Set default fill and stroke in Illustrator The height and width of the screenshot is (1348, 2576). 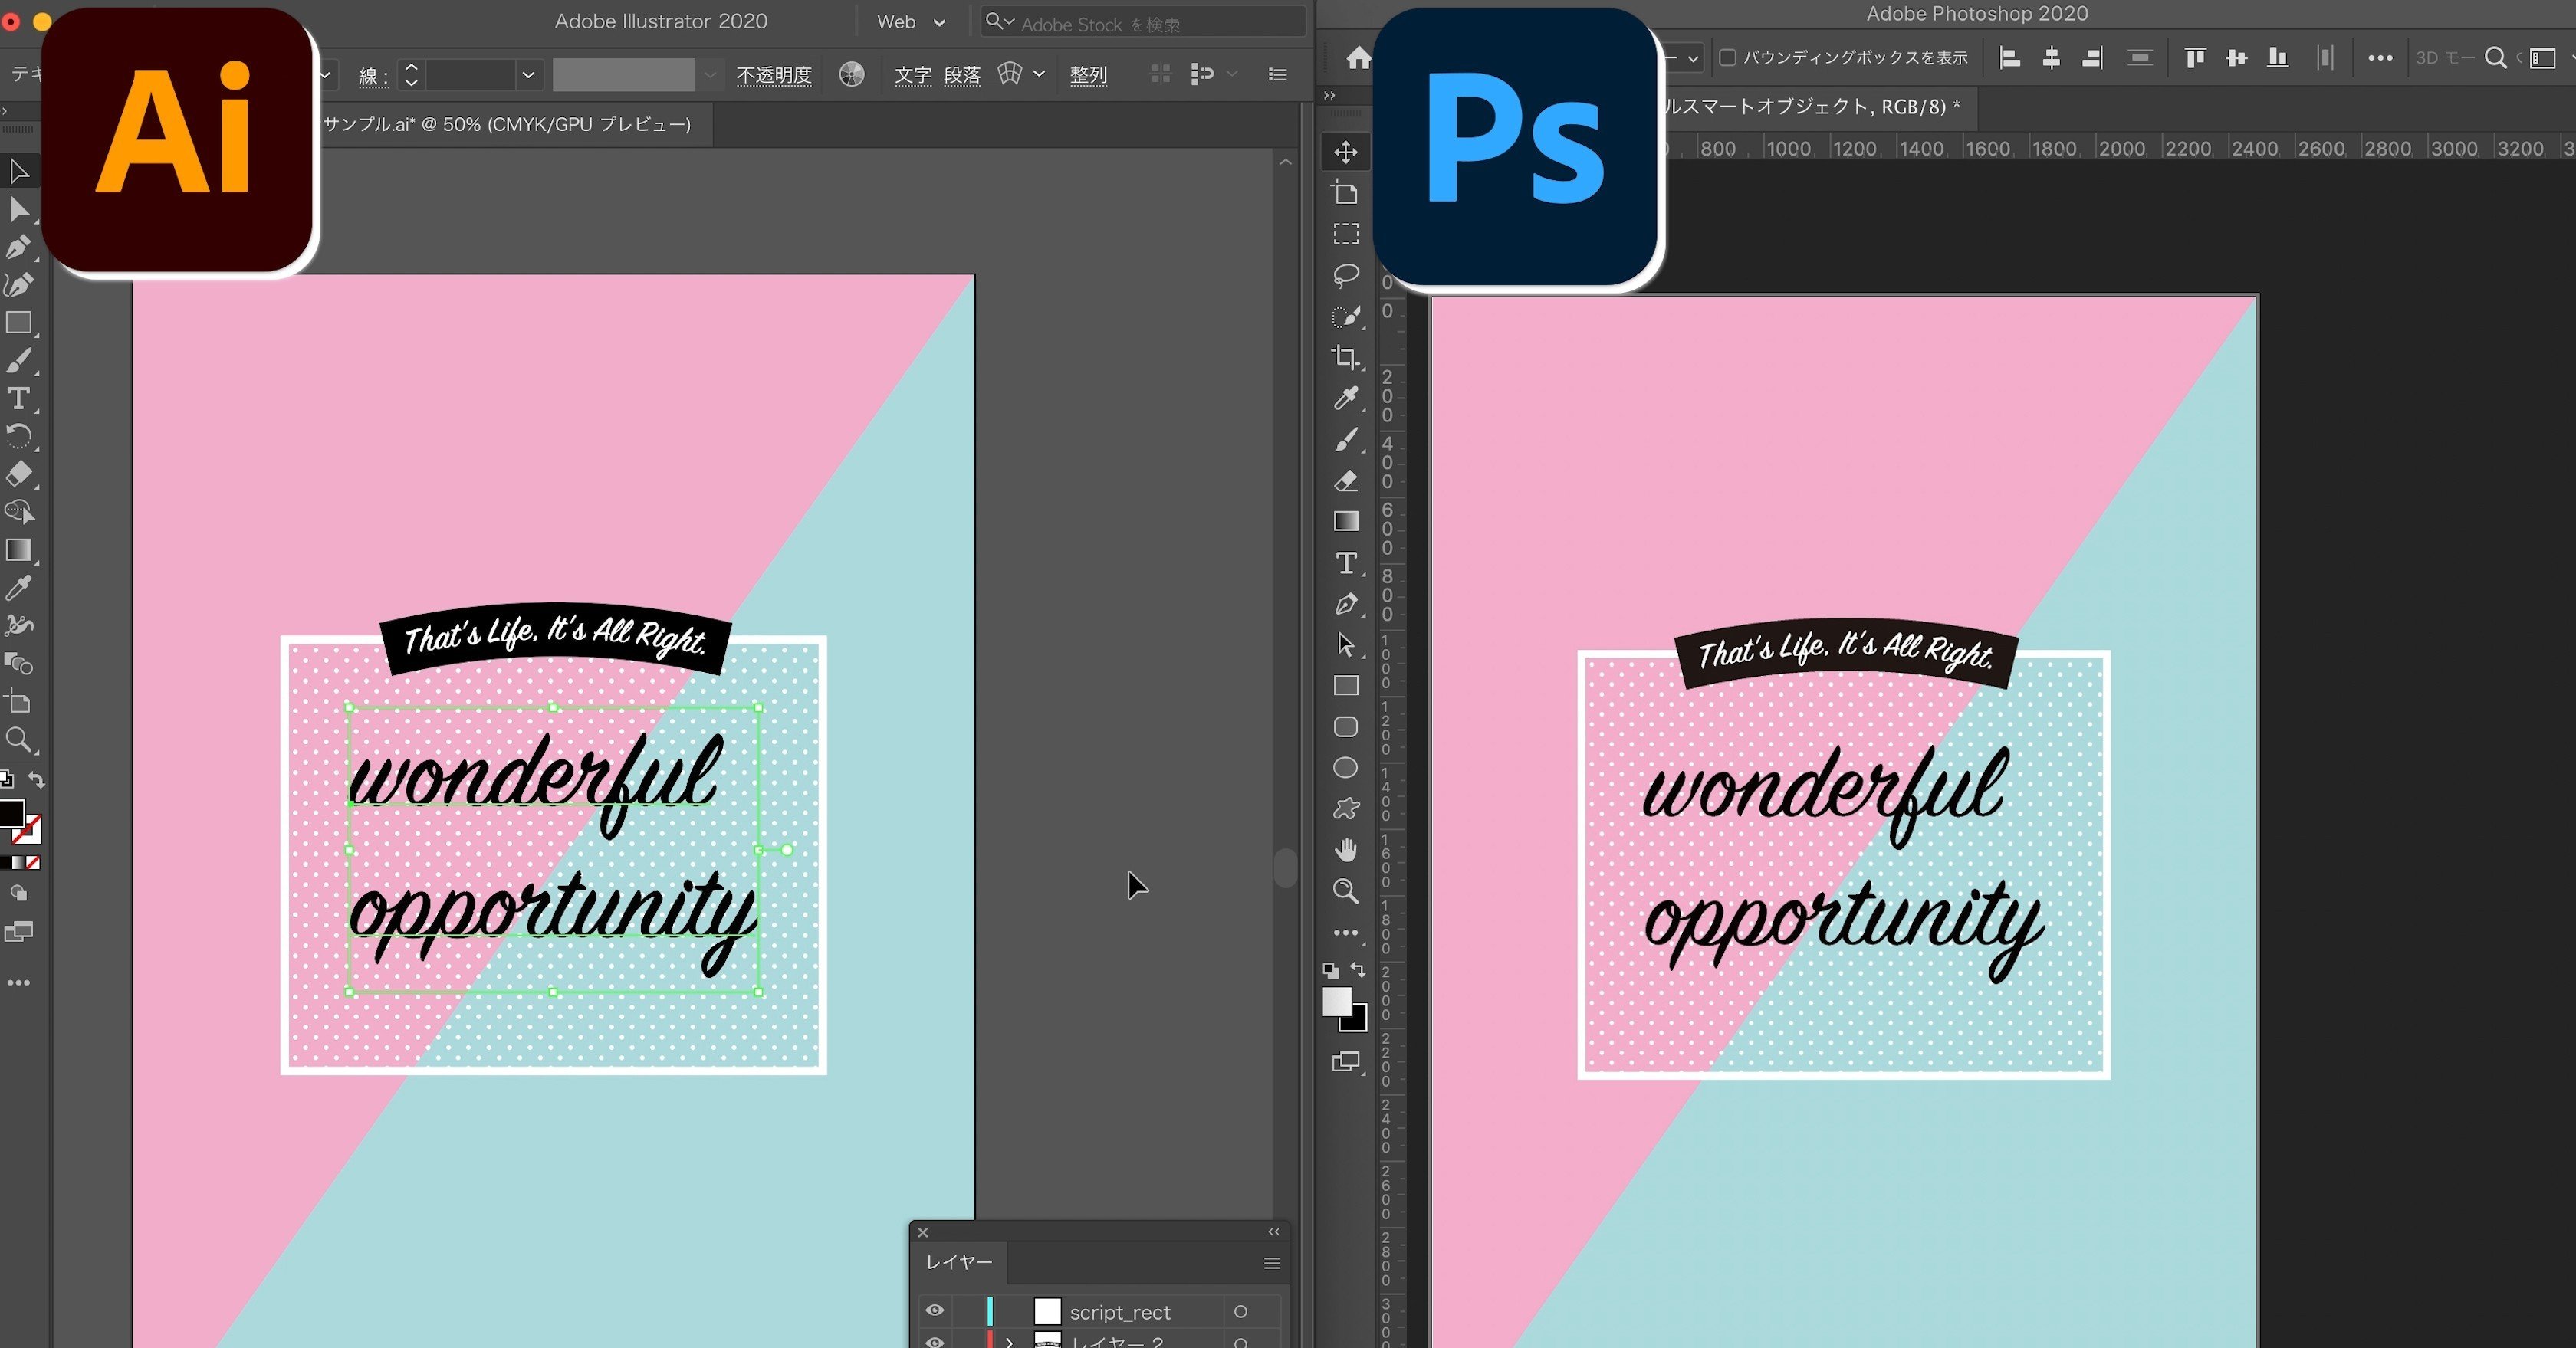6,779
